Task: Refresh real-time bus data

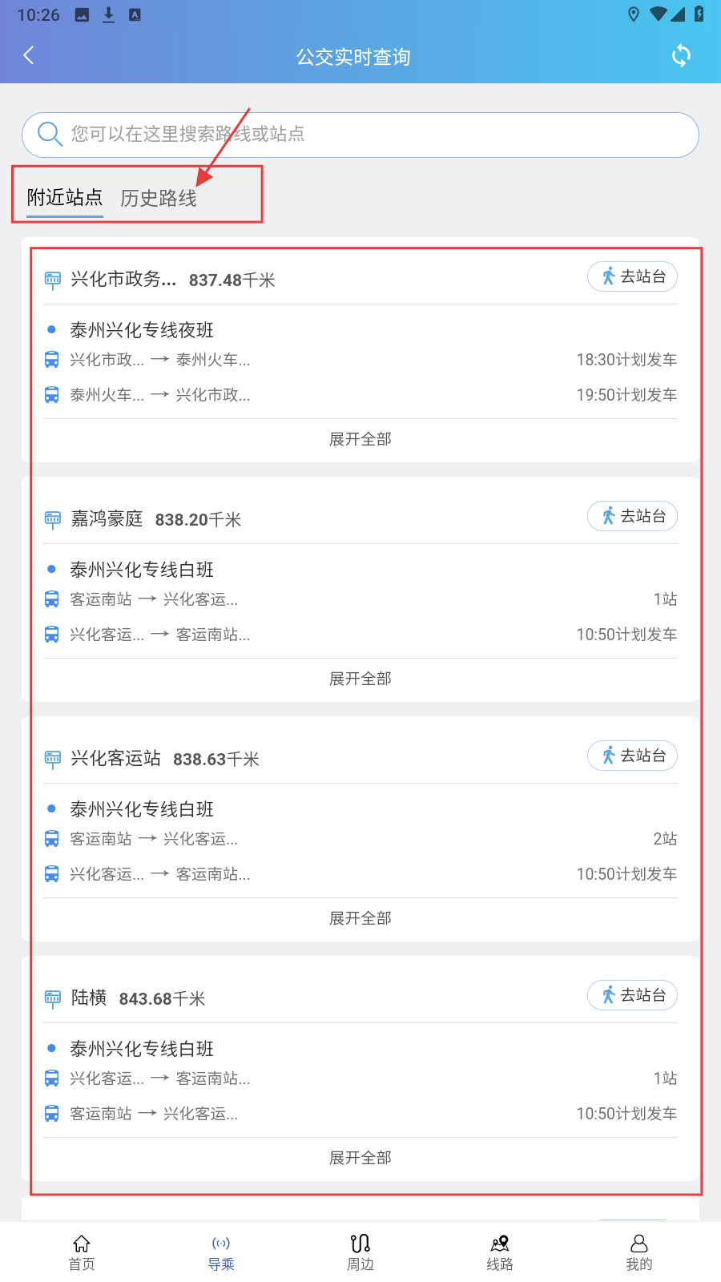Action: tap(681, 55)
